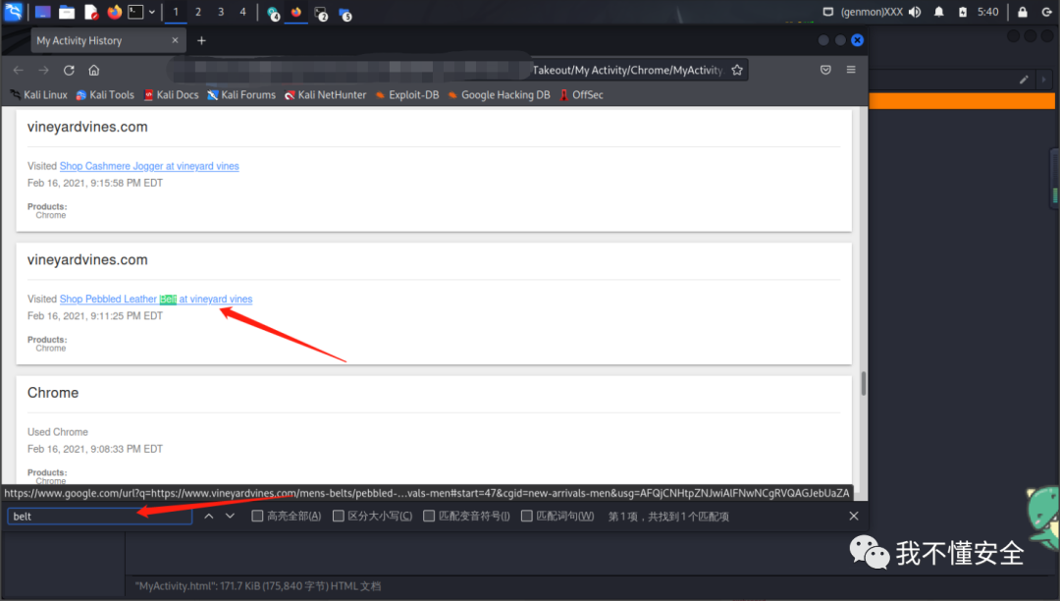Click the show desktop panel icon
Viewport: 1060px width, 601px height.
click(42, 12)
